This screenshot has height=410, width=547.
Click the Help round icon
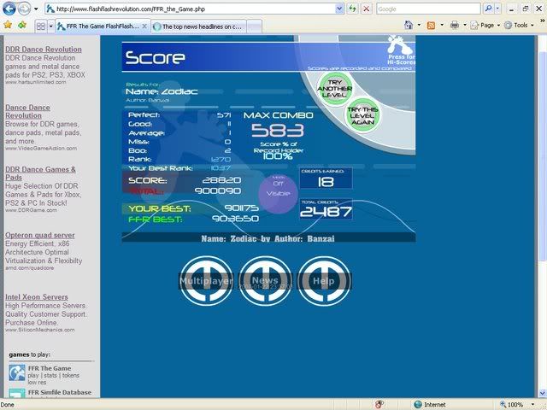323,280
